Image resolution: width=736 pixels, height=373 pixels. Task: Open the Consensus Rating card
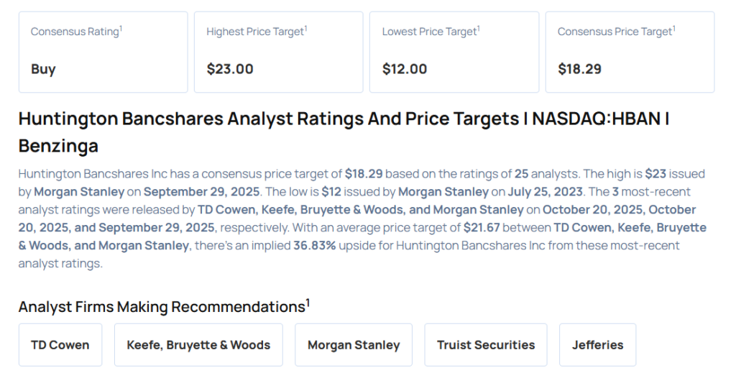click(103, 52)
